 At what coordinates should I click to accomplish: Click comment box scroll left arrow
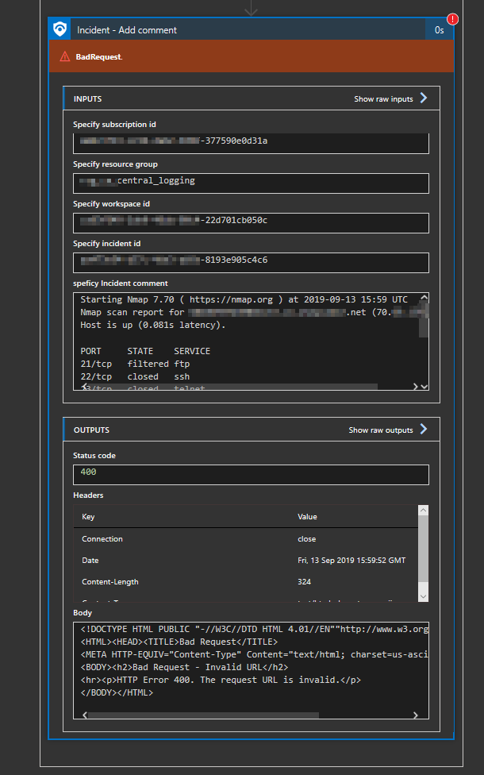point(84,386)
